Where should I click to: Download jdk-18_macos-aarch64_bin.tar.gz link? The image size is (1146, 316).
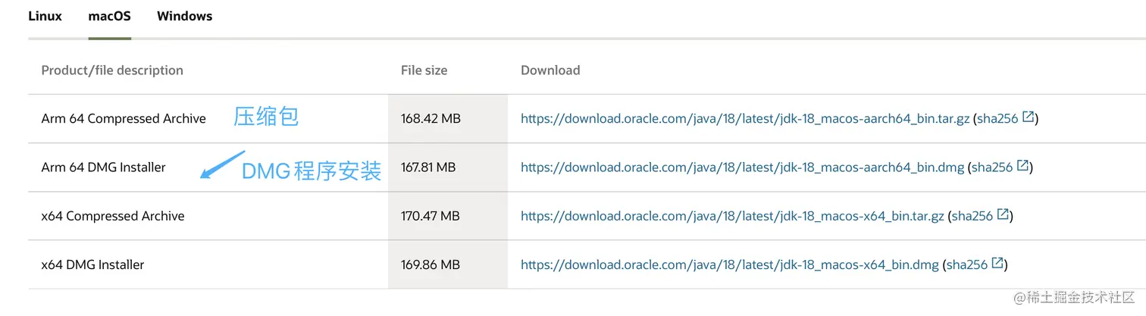pos(745,119)
